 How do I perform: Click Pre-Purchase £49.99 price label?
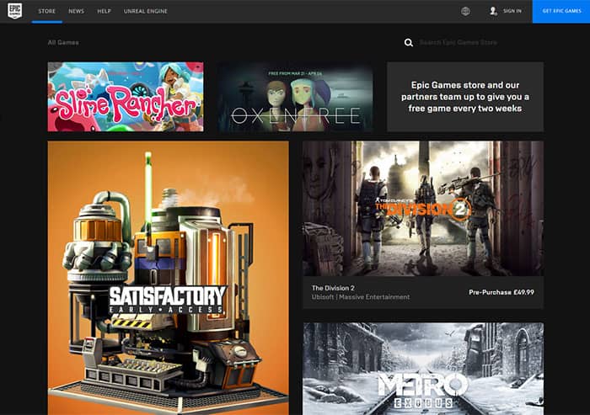click(x=501, y=292)
